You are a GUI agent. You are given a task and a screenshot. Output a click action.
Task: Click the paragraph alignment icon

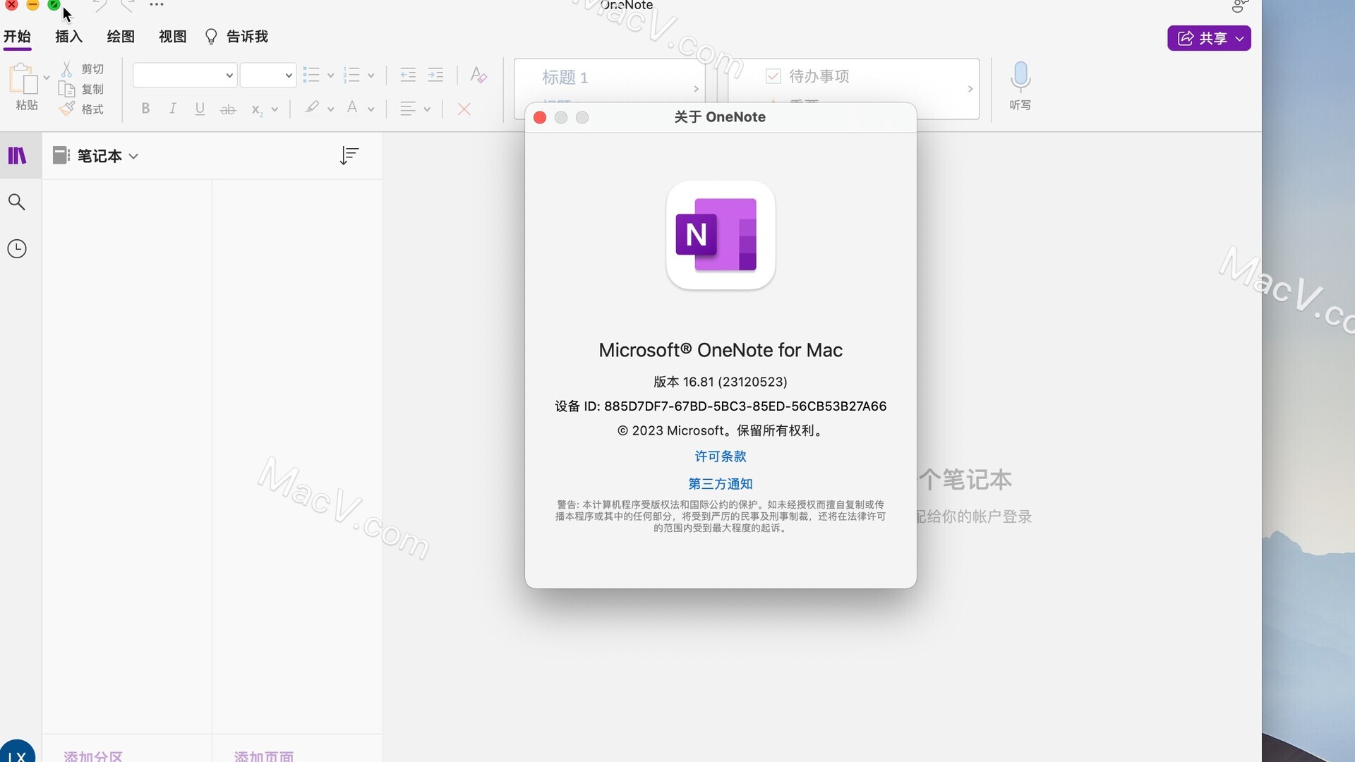pyautogui.click(x=408, y=109)
